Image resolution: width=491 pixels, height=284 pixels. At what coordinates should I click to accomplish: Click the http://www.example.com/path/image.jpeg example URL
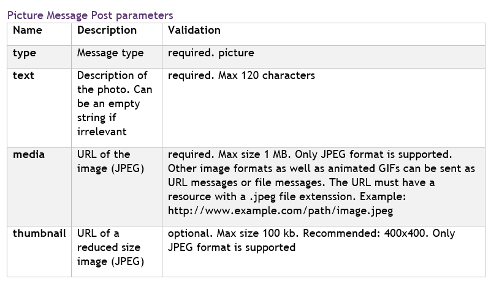pos(280,211)
